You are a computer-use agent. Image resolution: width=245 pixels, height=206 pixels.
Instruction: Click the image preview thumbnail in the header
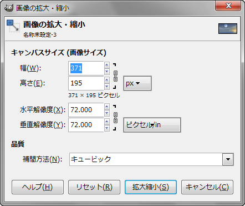[228, 28]
